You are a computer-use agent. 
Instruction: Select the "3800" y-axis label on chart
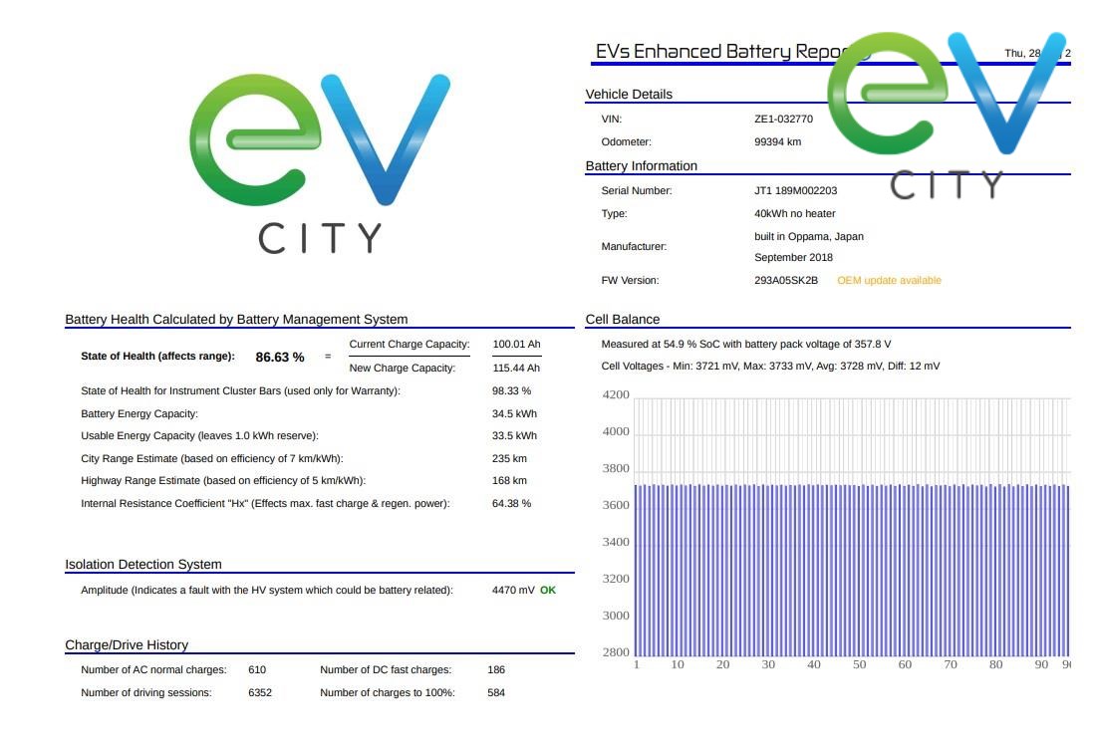click(x=616, y=468)
